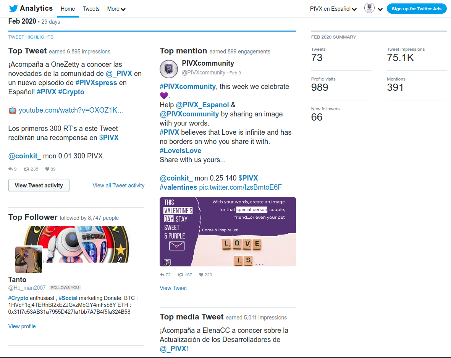Open pic.twitter.com/IzsBmtoE6F link
The image size is (451, 358).
click(x=240, y=187)
